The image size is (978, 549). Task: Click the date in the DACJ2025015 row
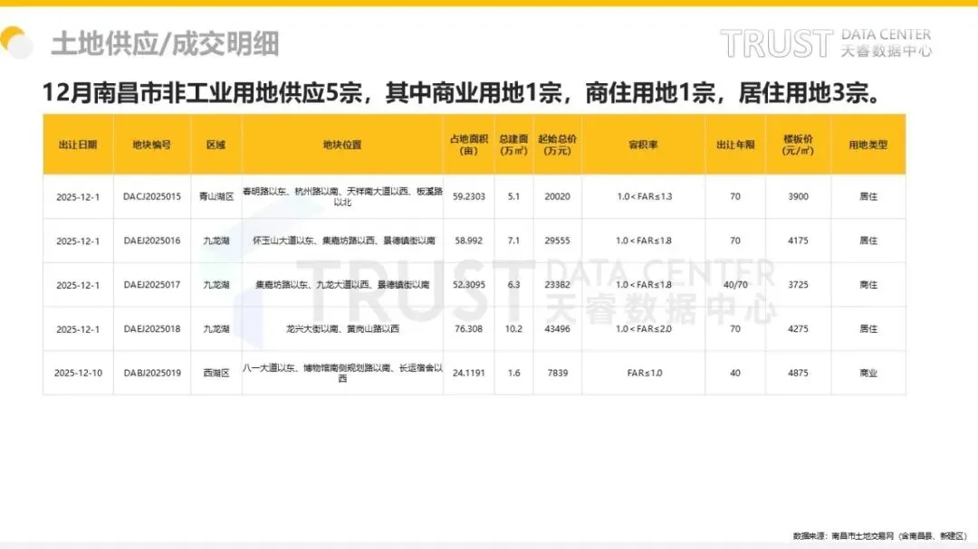[x=78, y=196]
